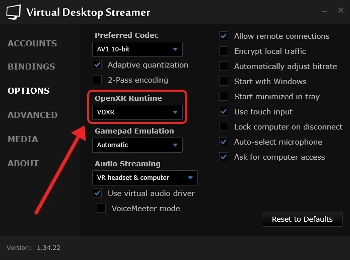Open the Gamepad Emulation dropdown set to Automatic
Screen dimensions: 350x260
click(137, 145)
